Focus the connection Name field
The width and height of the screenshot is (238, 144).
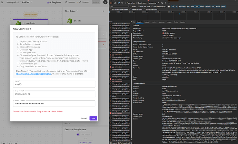[54, 84]
